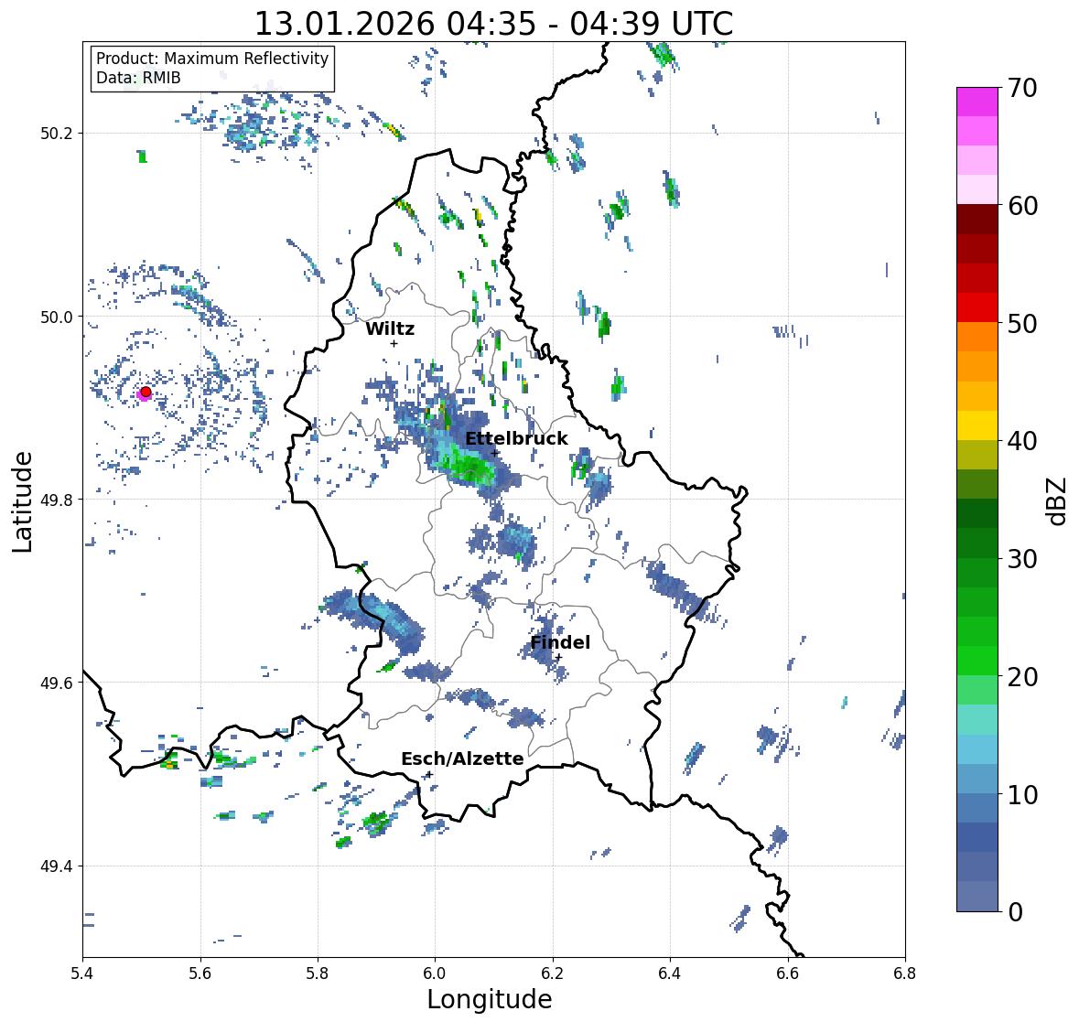Click the colorbar tick value 60
This screenshot has height=1022, width=1079.
1022,206
